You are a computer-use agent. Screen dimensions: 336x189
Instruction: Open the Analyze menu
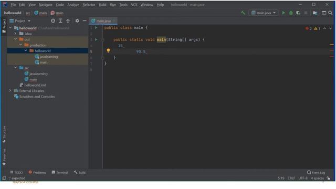coord(73,5)
